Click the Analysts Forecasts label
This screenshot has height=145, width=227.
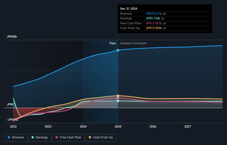[x=134, y=43]
